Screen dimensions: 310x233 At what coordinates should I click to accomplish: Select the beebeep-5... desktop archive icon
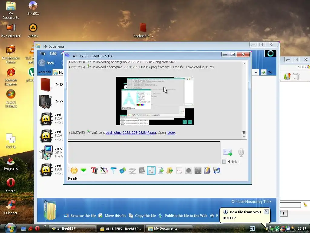[x=143, y=30]
